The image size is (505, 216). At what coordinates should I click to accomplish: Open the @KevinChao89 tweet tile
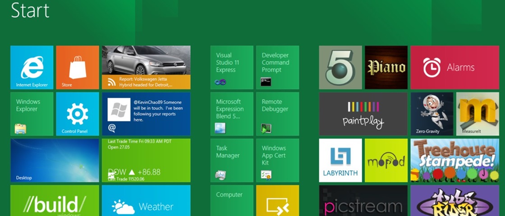coord(146,114)
